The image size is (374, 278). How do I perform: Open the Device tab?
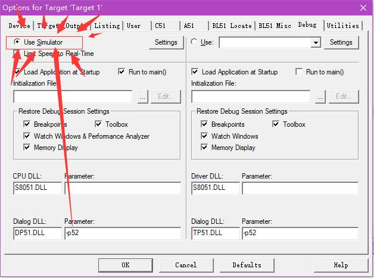point(19,26)
